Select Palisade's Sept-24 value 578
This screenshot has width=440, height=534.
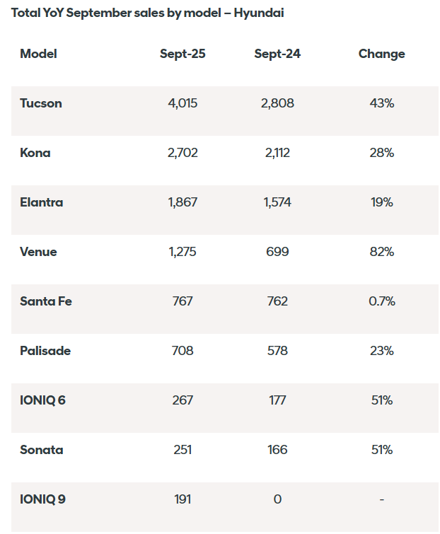[x=277, y=351]
